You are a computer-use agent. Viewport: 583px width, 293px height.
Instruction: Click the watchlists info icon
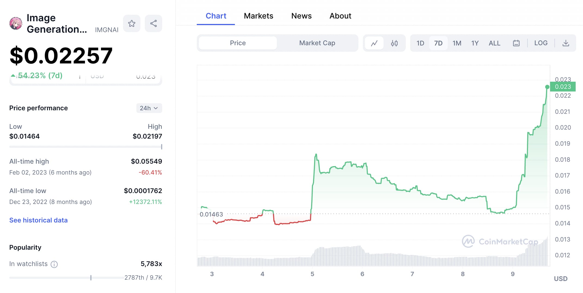pos(54,264)
